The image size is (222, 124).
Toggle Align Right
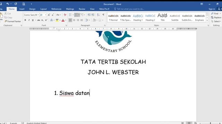coord(78,20)
